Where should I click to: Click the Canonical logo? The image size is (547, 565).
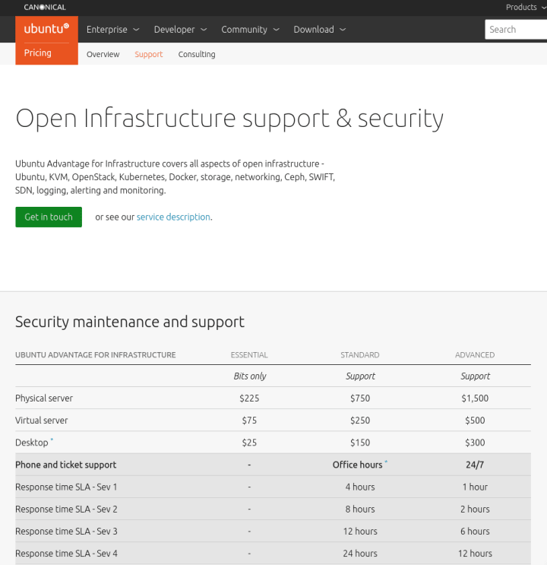[45, 7]
